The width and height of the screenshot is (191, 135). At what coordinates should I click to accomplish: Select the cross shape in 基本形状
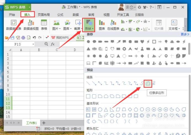click(x=112, y=115)
